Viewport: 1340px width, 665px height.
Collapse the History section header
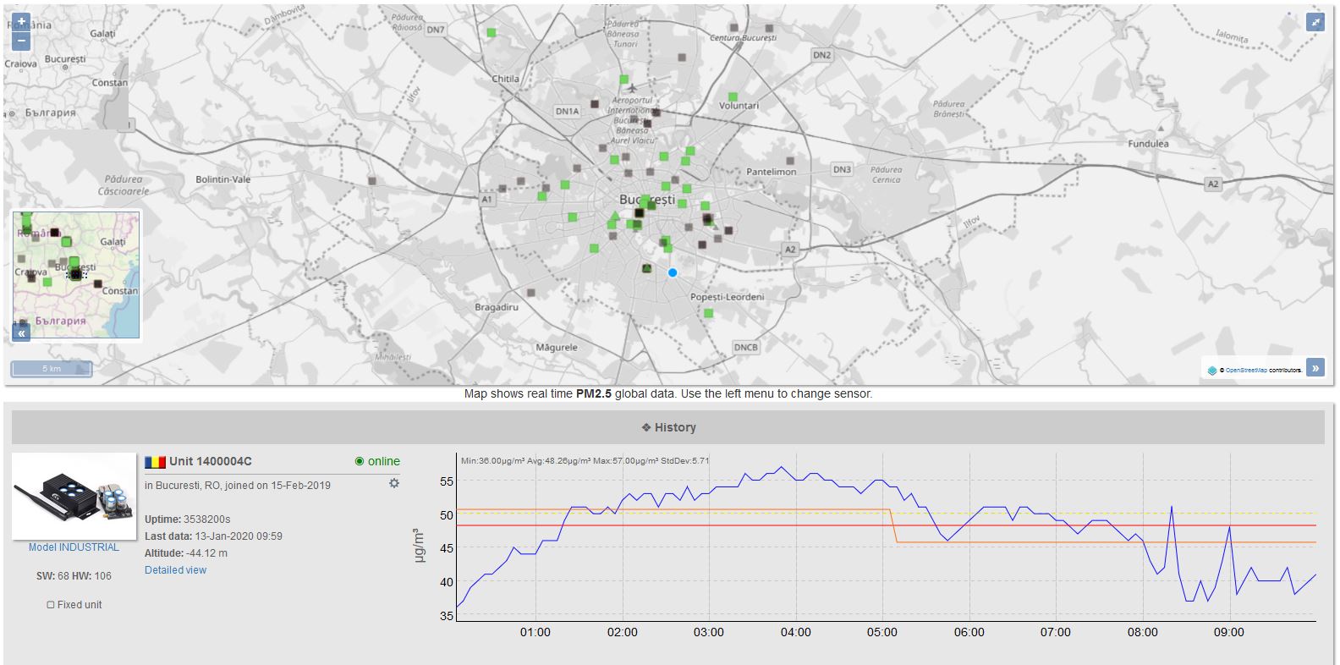668,427
